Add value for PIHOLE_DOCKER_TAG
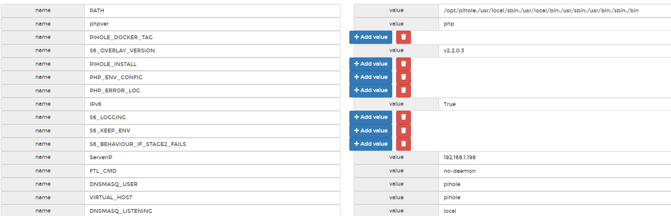The width and height of the screenshot is (671, 216). [371, 37]
